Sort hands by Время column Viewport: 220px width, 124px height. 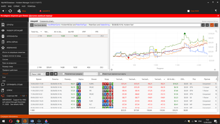pyautogui.click(x=39, y=79)
